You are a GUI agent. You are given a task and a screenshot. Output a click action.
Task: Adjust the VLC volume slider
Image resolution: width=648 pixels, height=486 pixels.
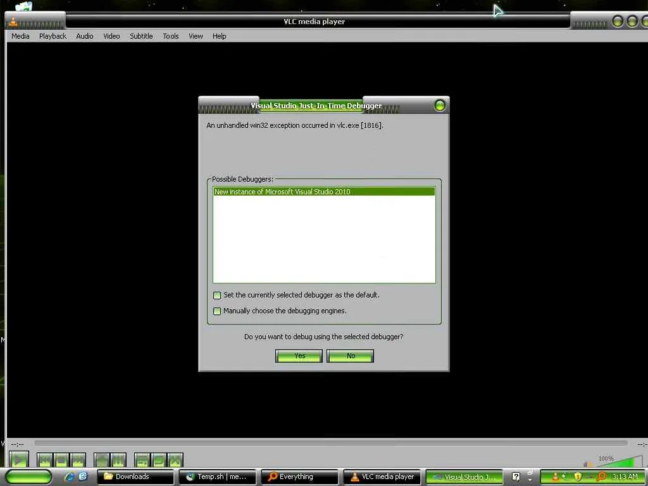pos(619,462)
